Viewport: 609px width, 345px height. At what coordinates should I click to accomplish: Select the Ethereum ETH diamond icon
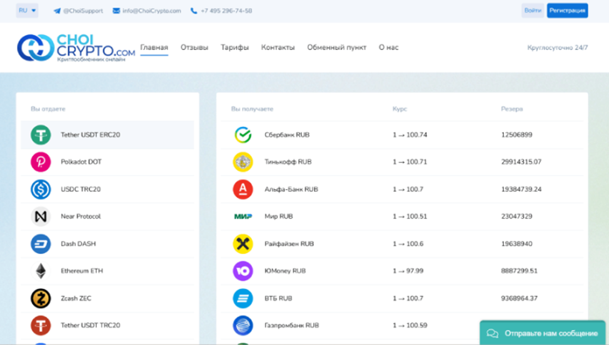(41, 271)
